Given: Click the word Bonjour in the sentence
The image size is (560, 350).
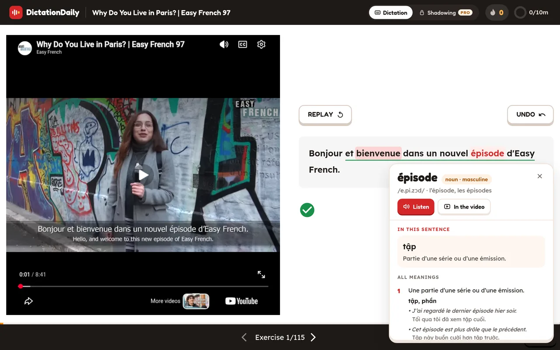Looking at the screenshot, I should [x=325, y=154].
